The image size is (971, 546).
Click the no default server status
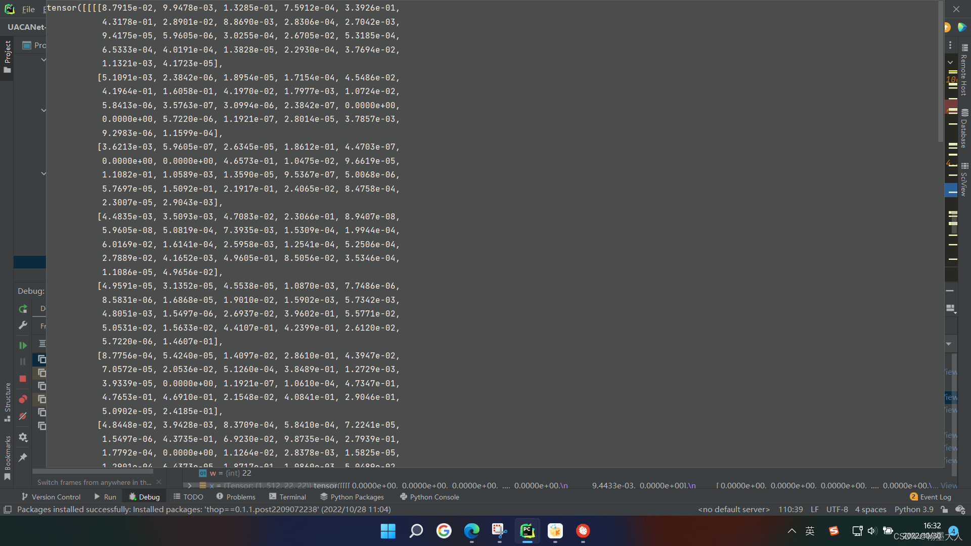pyautogui.click(x=734, y=510)
